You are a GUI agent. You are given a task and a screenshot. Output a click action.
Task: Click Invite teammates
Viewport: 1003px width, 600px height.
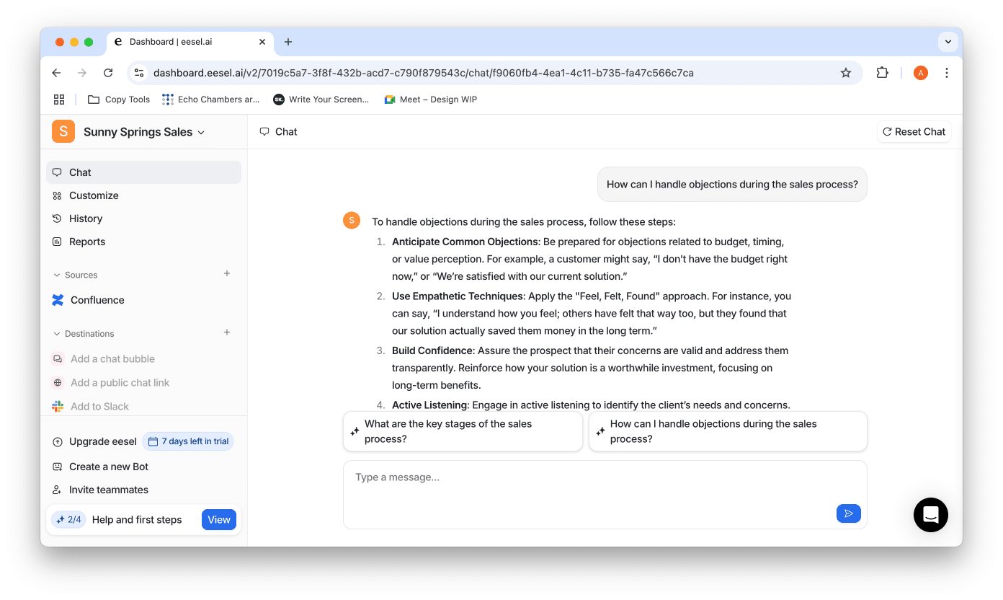point(101,490)
